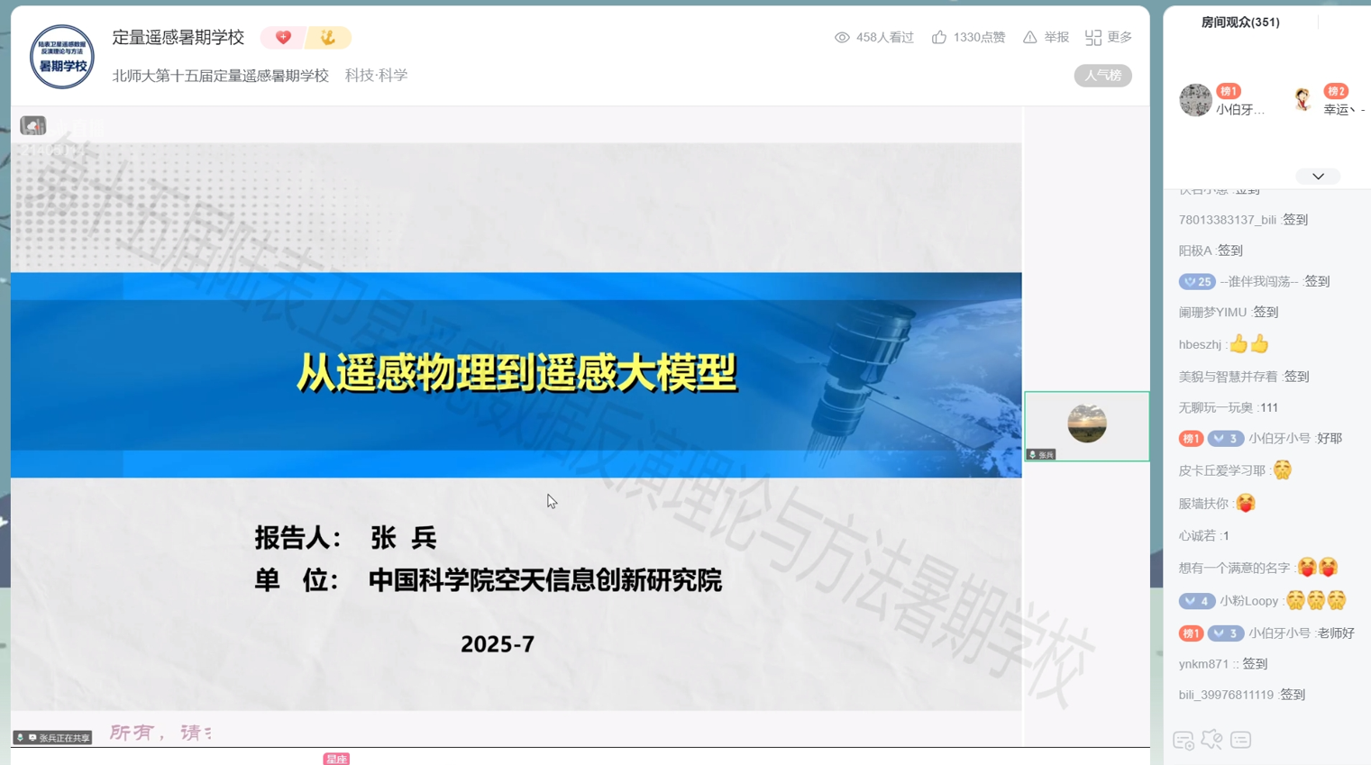The width and height of the screenshot is (1371, 765).
Task: Select the 房间观众(351) tab
Action: pos(1239,22)
